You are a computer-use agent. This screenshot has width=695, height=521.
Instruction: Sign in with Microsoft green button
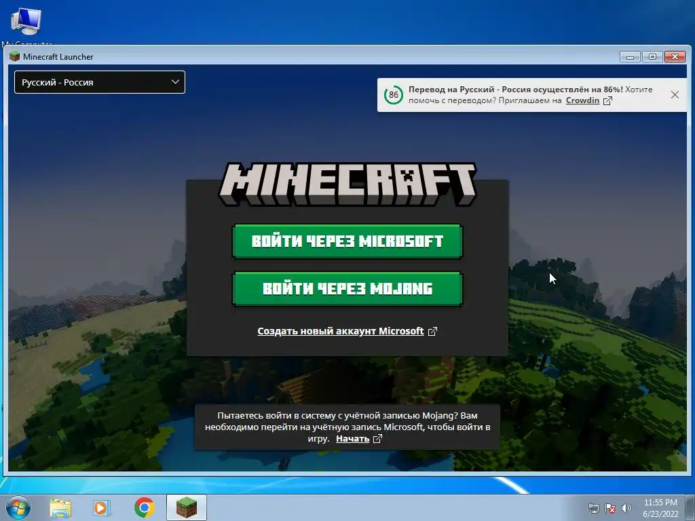tap(347, 242)
